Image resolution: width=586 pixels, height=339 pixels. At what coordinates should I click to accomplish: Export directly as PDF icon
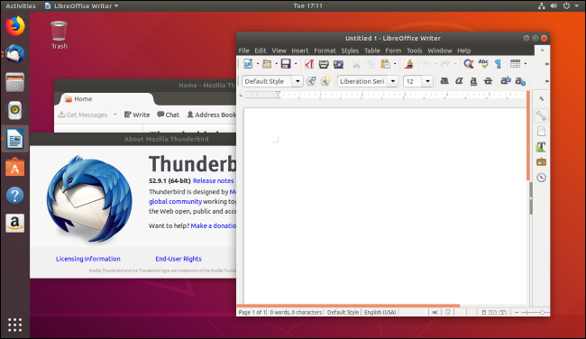(x=309, y=64)
